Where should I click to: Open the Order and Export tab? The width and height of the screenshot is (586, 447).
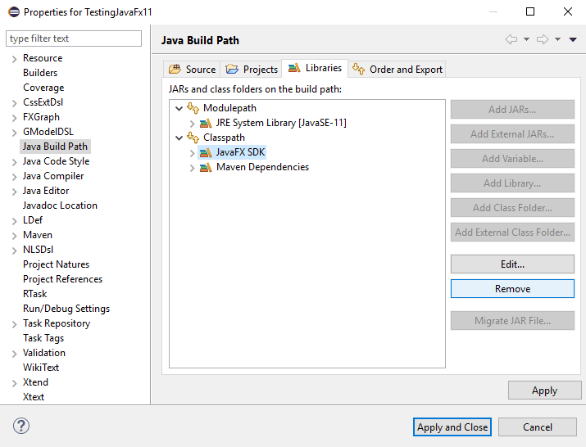[x=397, y=69]
